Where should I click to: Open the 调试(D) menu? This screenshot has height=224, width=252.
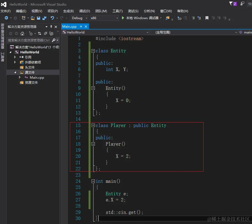pyautogui.click(x=85, y=11)
